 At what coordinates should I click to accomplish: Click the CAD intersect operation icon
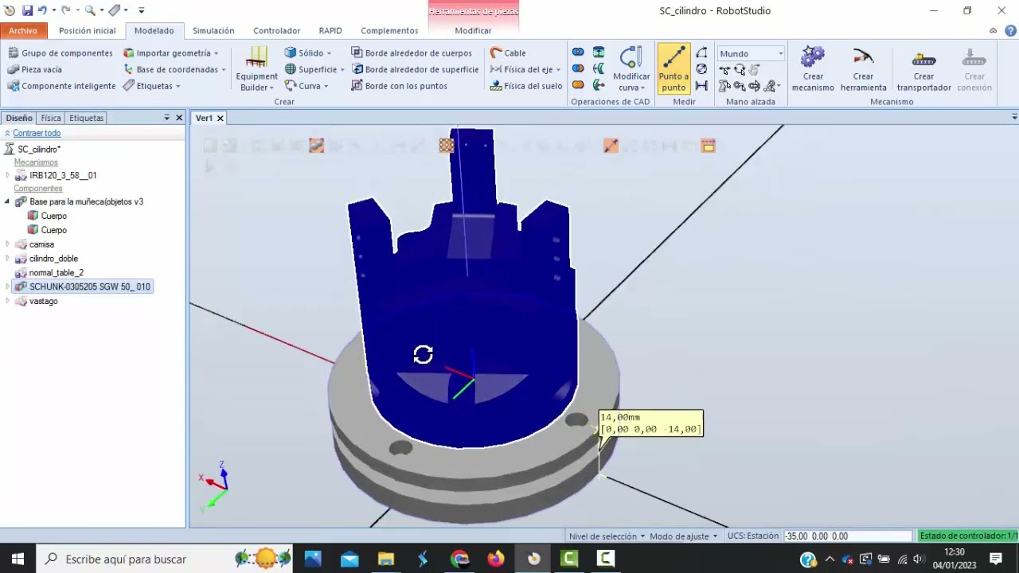[x=578, y=53]
